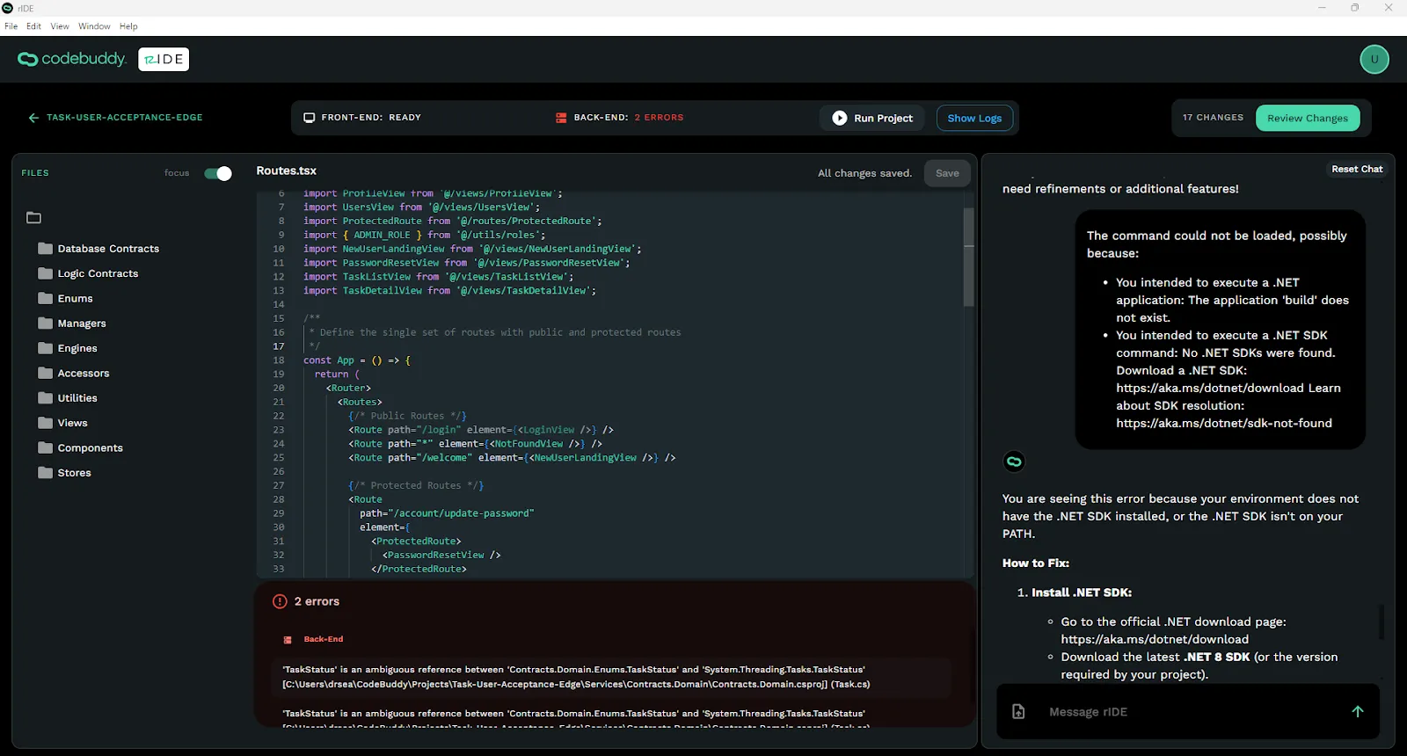Click the Views folder icon

tap(46, 423)
